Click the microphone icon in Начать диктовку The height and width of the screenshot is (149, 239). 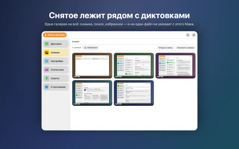(46, 35)
